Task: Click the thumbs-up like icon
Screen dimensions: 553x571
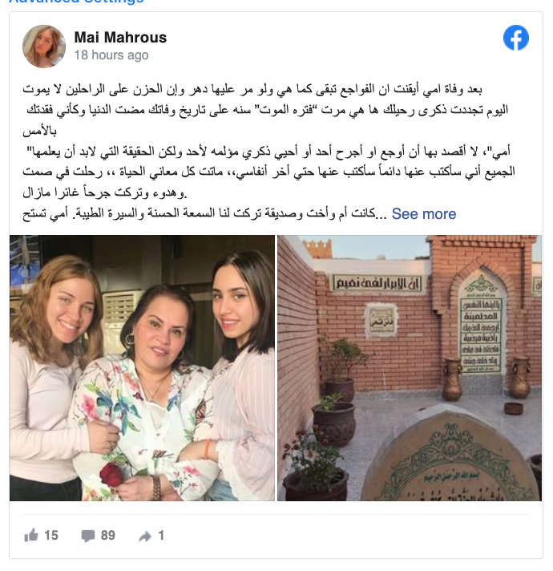Action: tap(31, 536)
